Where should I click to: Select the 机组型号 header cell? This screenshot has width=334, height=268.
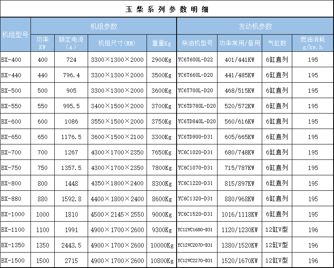[x=15, y=35]
